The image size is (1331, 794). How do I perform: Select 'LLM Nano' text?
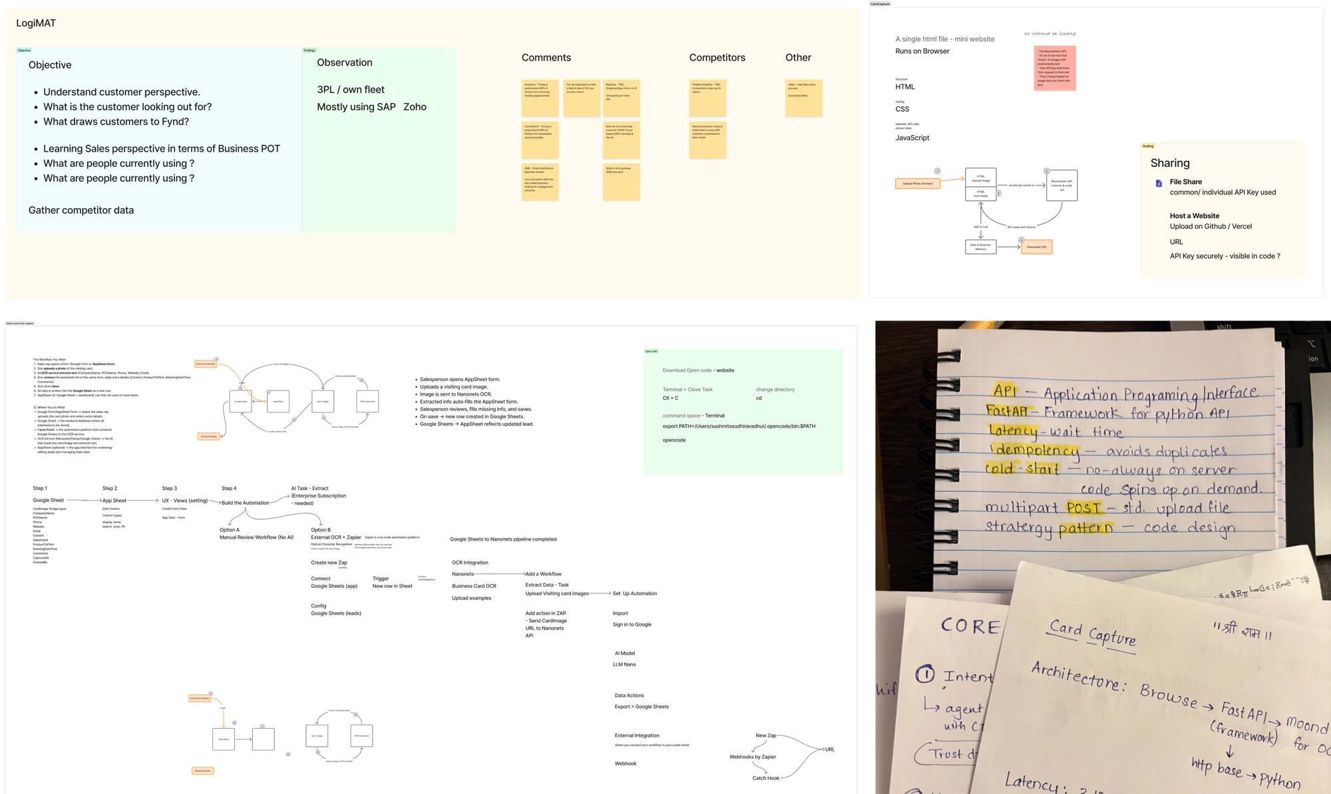pyautogui.click(x=624, y=664)
